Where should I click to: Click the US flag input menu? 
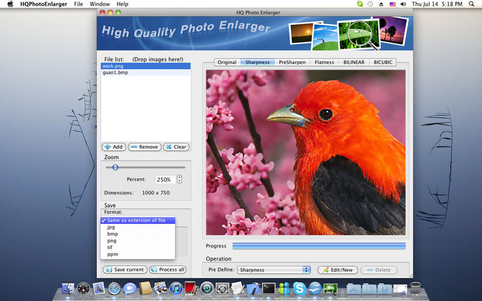coord(393,4)
